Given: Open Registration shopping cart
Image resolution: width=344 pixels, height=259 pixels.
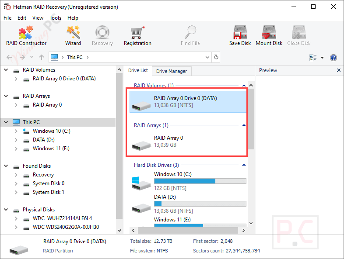Looking at the screenshot, I should point(137,36).
